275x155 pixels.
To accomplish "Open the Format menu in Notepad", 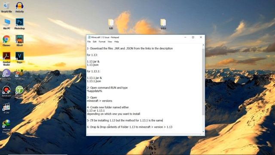I will pos(102,42).
